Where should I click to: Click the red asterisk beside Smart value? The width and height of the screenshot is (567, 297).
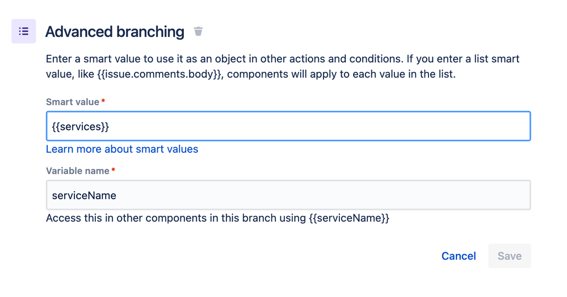click(103, 101)
